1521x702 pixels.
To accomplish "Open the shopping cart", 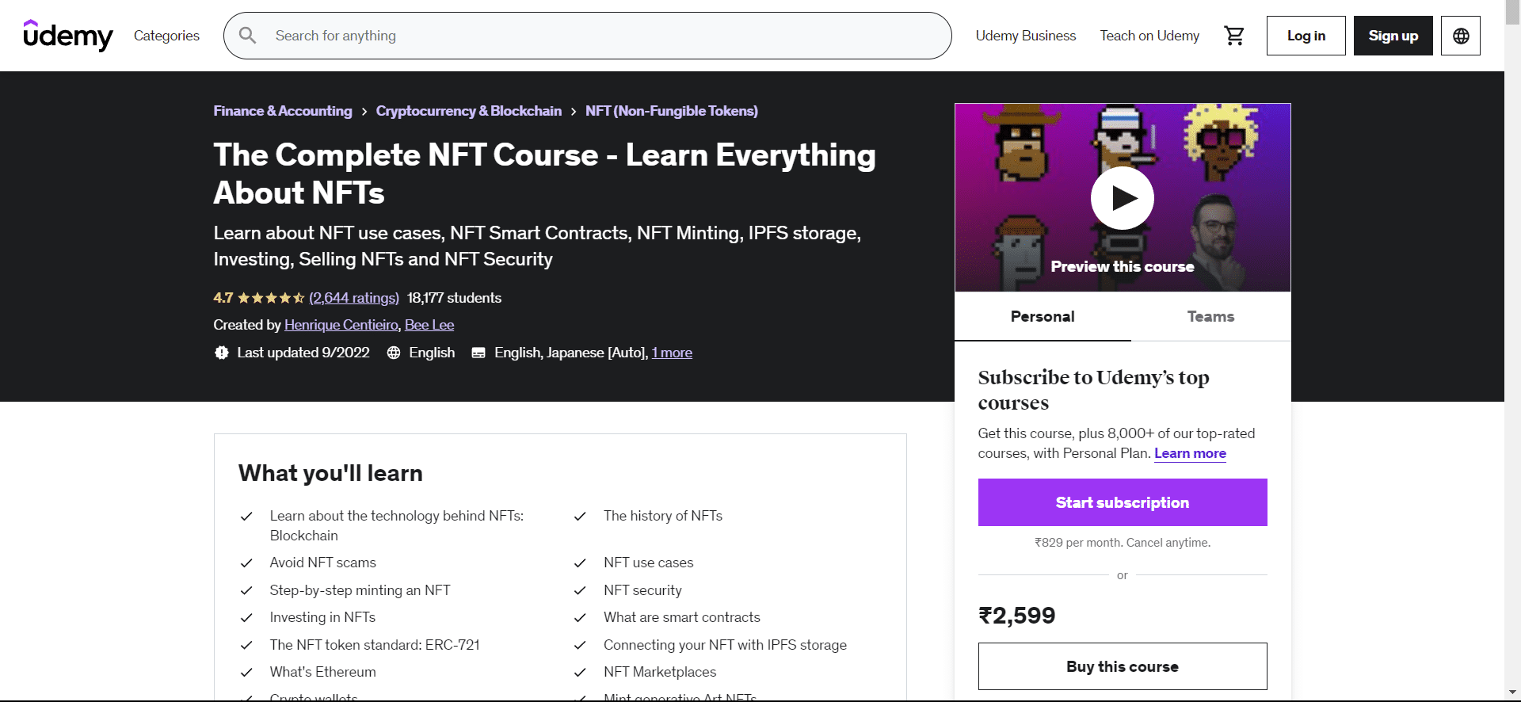I will point(1234,36).
